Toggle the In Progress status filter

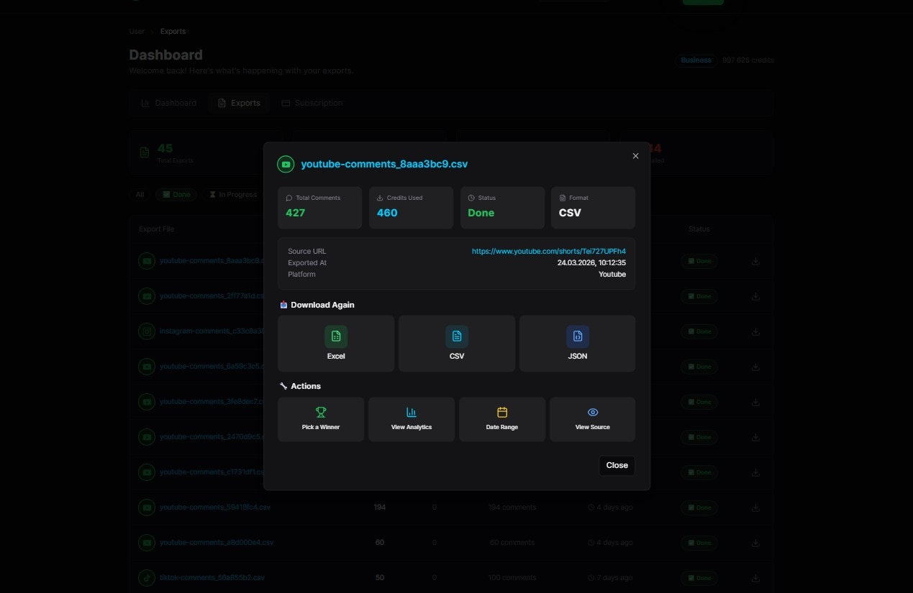coord(232,195)
